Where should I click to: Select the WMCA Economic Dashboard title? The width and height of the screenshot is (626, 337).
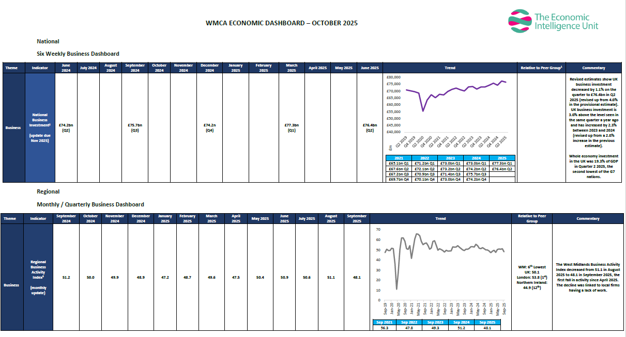pyautogui.click(x=281, y=23)
